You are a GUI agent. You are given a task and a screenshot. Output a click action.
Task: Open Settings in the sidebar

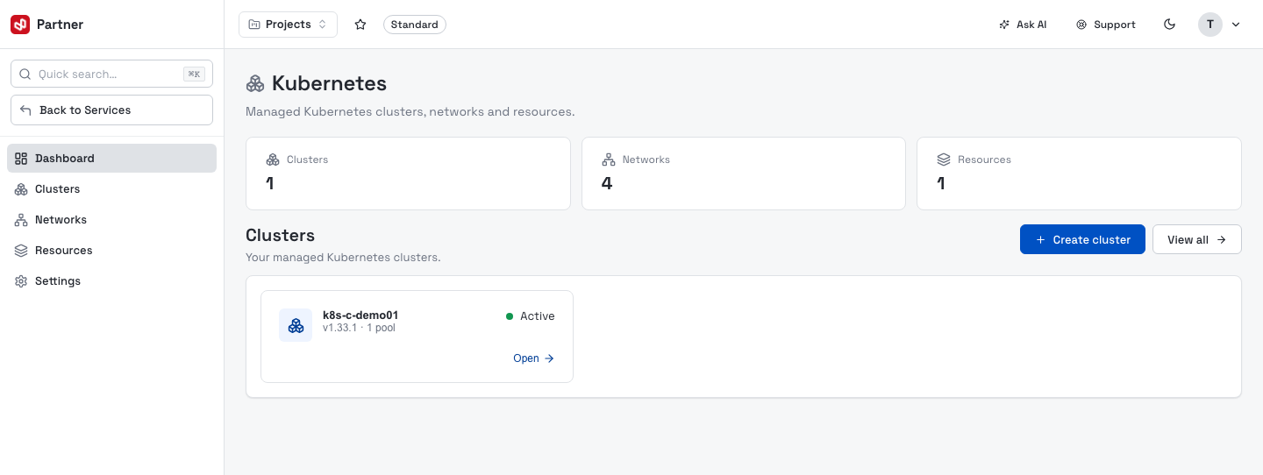click(111, 281)
